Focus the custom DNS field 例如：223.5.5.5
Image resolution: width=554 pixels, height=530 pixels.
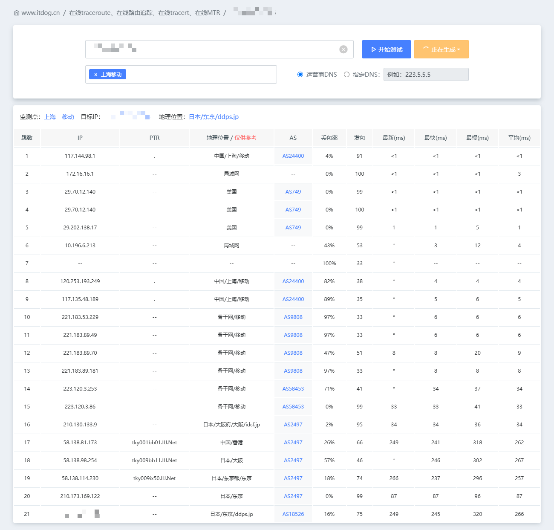coord(426,75)
